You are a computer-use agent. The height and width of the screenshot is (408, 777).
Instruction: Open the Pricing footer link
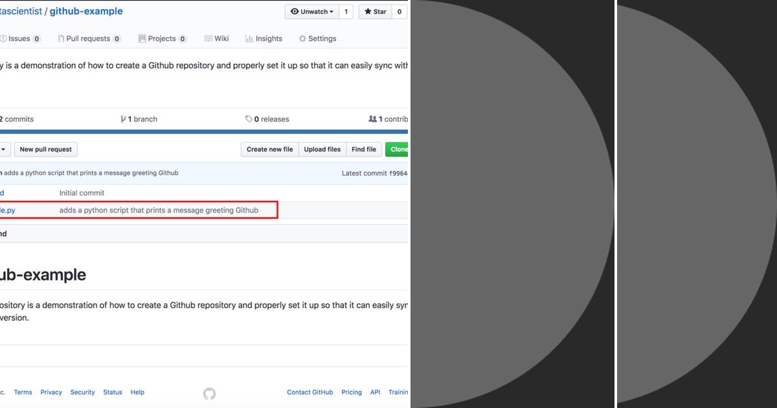[352, 392]
